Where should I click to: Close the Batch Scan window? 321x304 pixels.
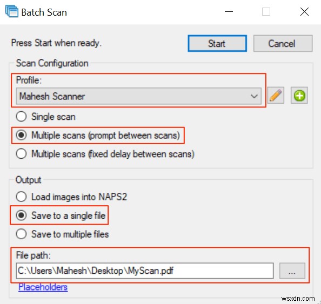pyautogui.click(x=304, y=12)
